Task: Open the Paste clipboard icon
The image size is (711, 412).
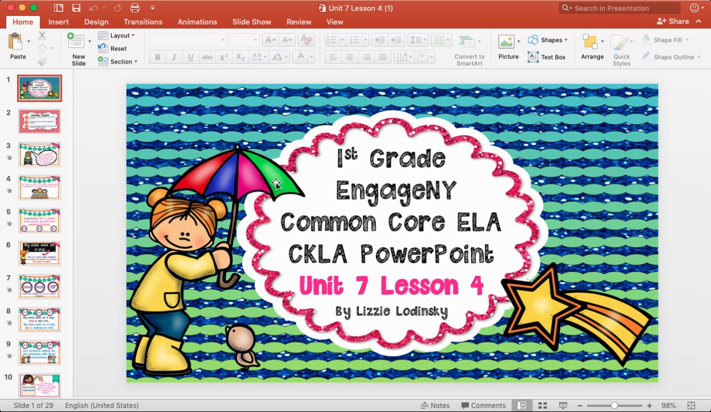Action: point(15,42)
